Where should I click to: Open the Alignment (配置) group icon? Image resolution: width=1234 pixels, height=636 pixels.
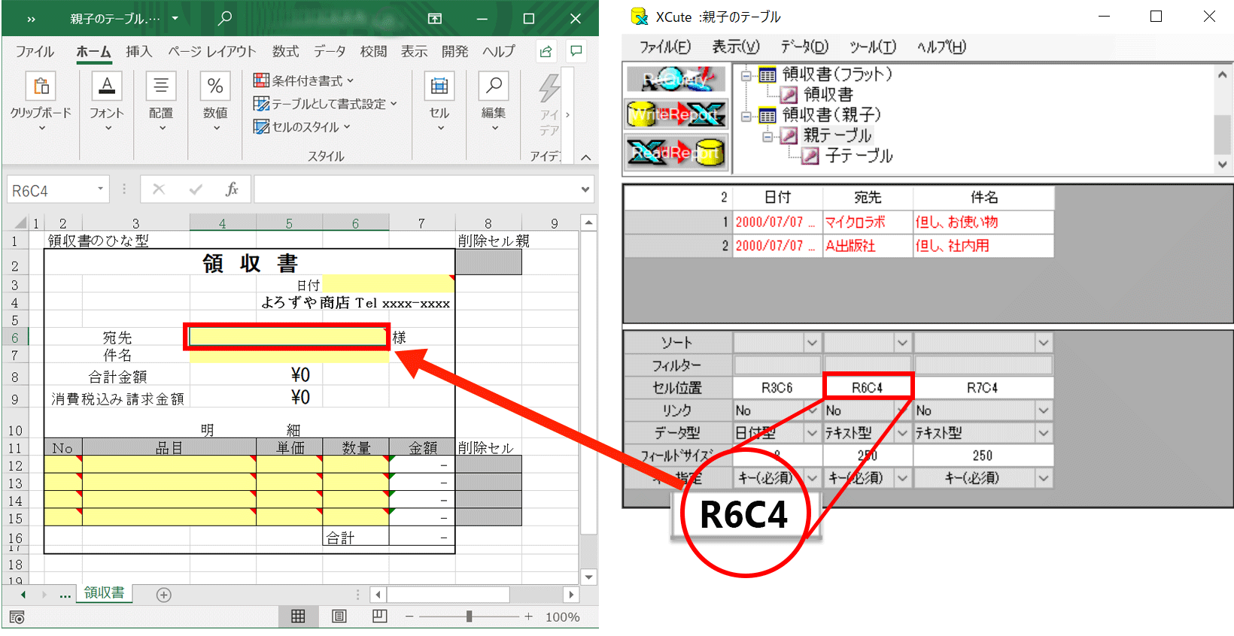pyautogui.click(x=161, y=86)
